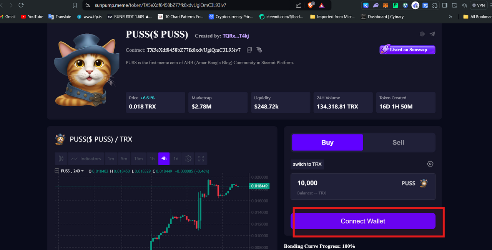This screenshot has width=492, height=250.
Task: Click the 0.018449 current price label
Action: tap(259, 186)
